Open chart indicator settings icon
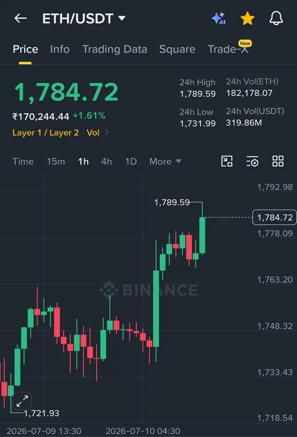 (x=253, y=161)
